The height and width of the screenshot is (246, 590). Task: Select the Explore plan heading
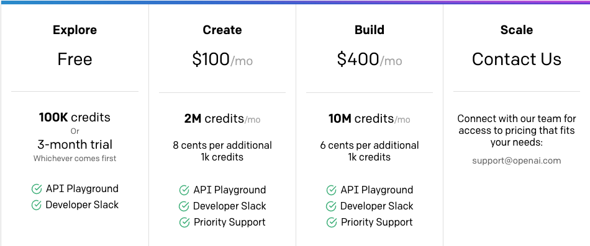pos(75,30)
